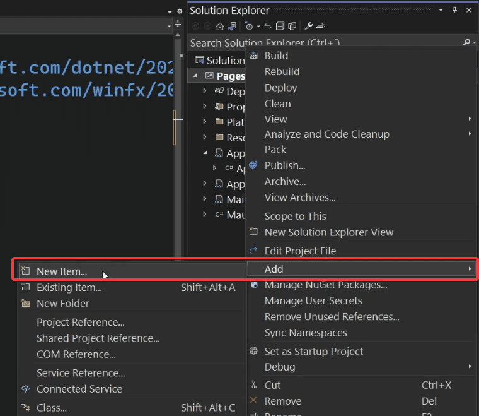Viewport: 479px width, 416px height.
Task: Click the Show All Files icon
Action: pos(292,27)
